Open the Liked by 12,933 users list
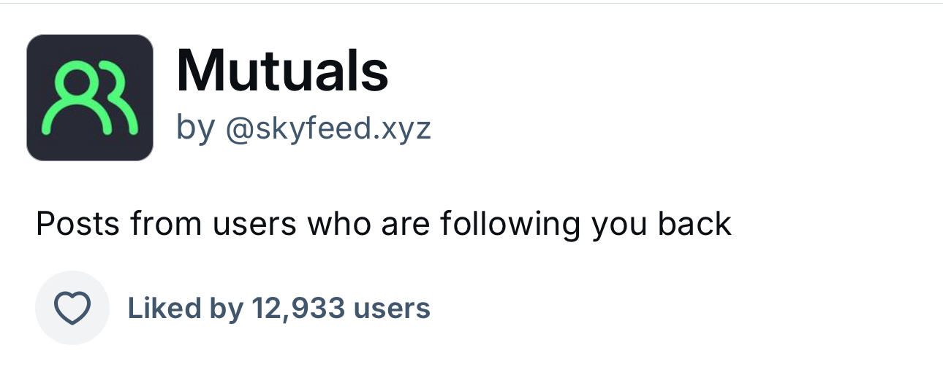The height and width of the screenshot is (372, 943). point(279,309)
